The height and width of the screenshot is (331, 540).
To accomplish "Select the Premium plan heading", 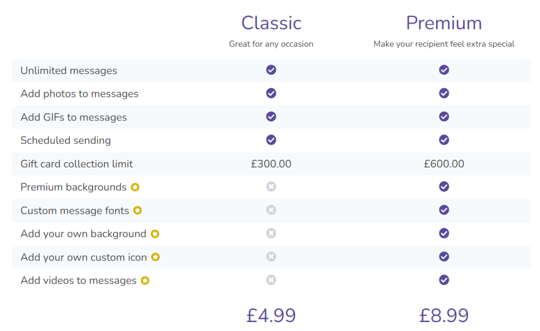I will coord(444,23).
